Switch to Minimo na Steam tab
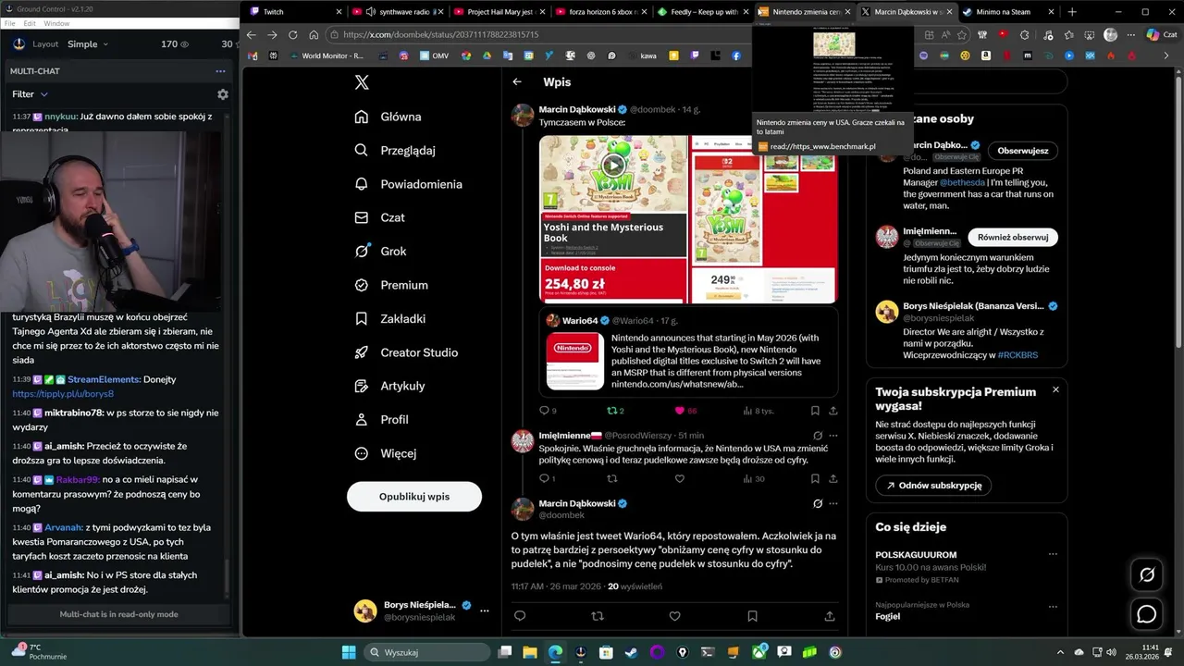The width and height of the screenshot is (1184, 666). point(1006,12)
